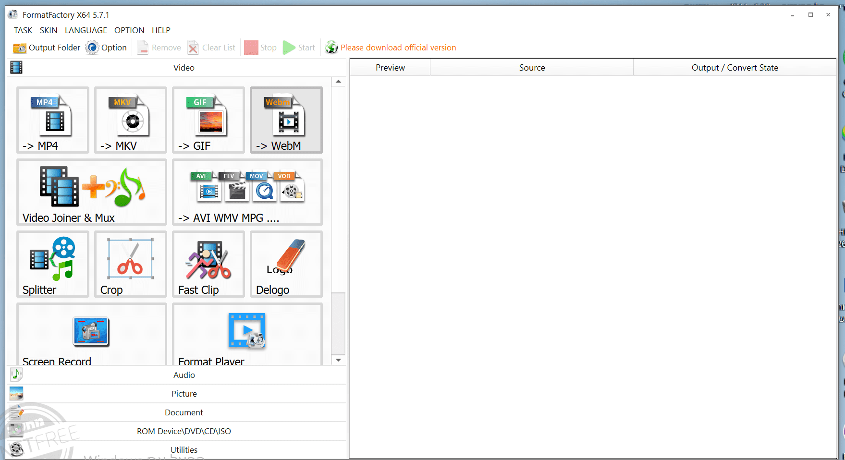Image resolution: width=845 pixels, height=460 pixels.
Task: Open the LANGUAGE menu
Action: tap(86, 30)
